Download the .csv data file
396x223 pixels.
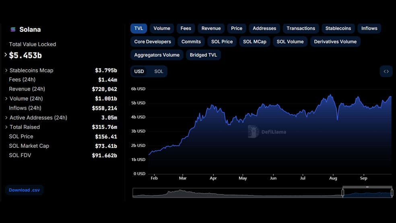click(x=24, y=190)
